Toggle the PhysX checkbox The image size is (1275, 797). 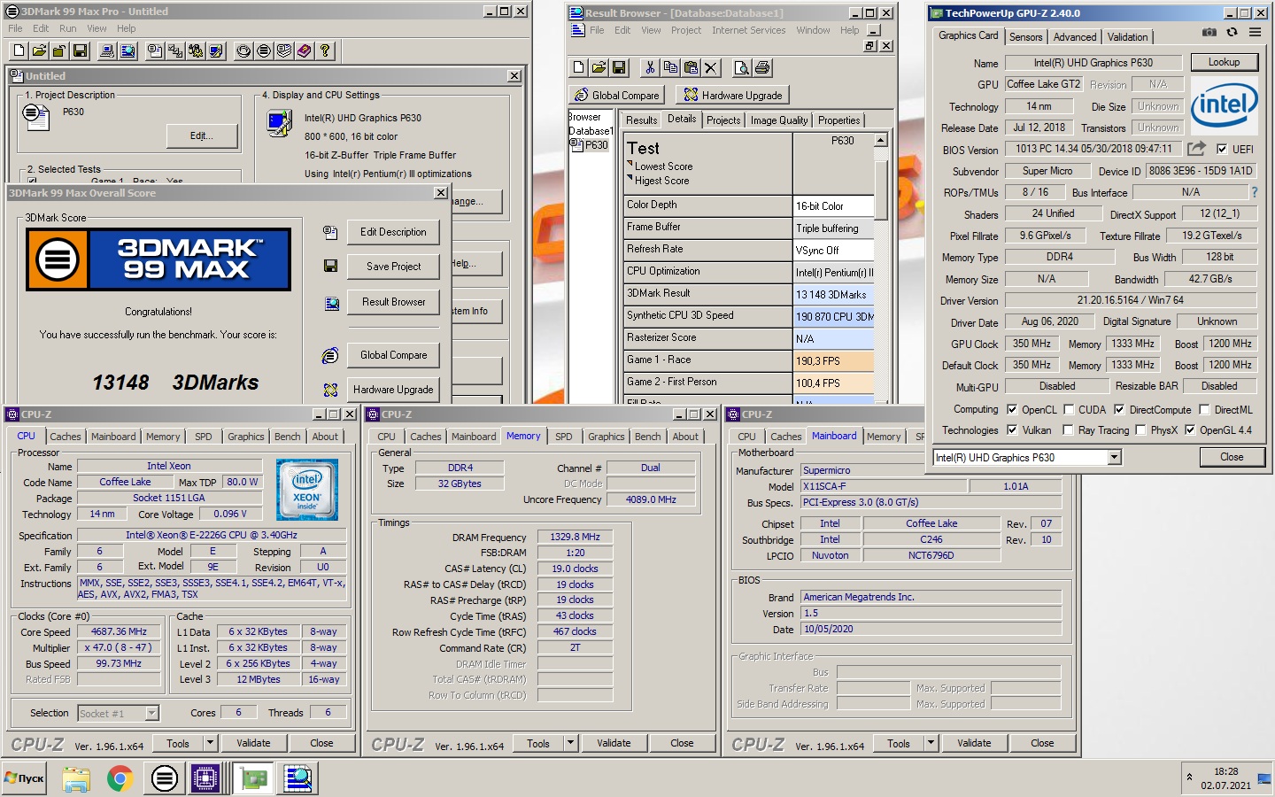click(1140, 430)
